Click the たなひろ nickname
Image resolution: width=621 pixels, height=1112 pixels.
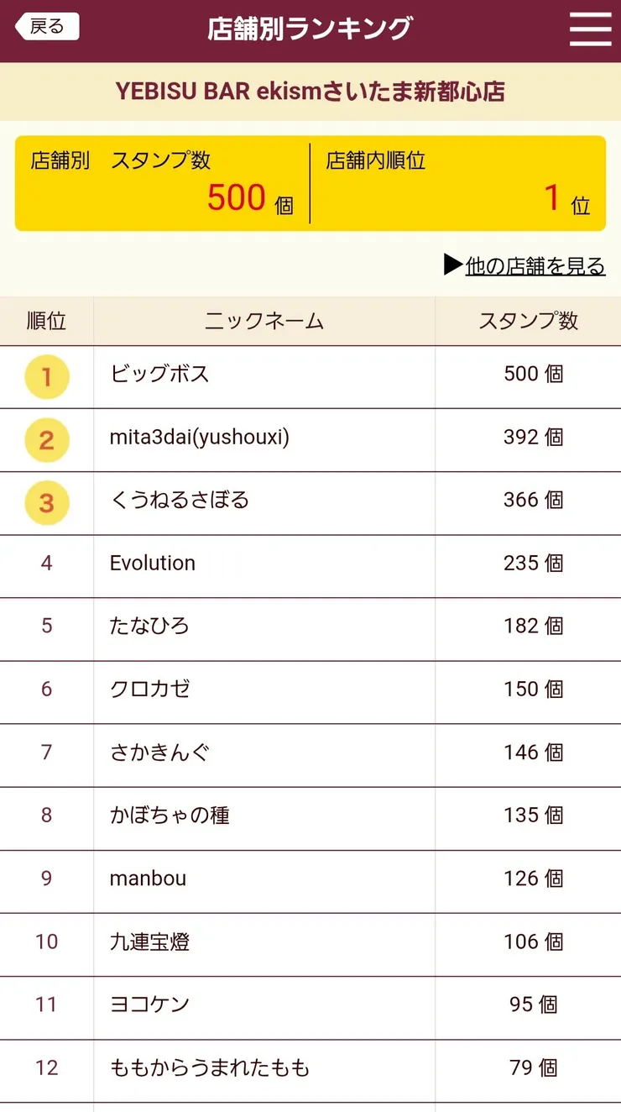[x=149, y=626]
